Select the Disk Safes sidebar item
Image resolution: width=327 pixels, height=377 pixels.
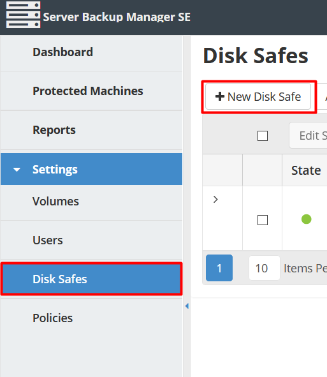tap(91, 279)
